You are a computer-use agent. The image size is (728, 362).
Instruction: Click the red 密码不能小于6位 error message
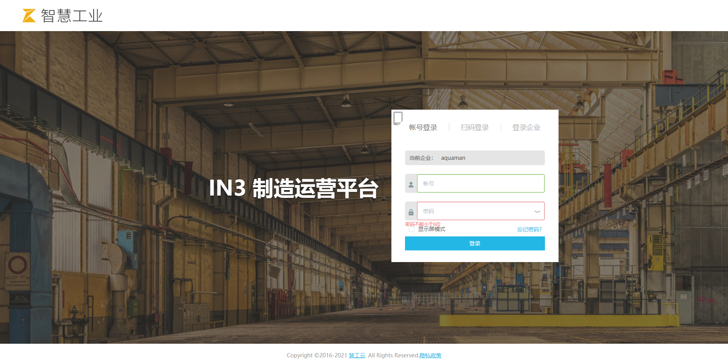(x=422, y=224)
